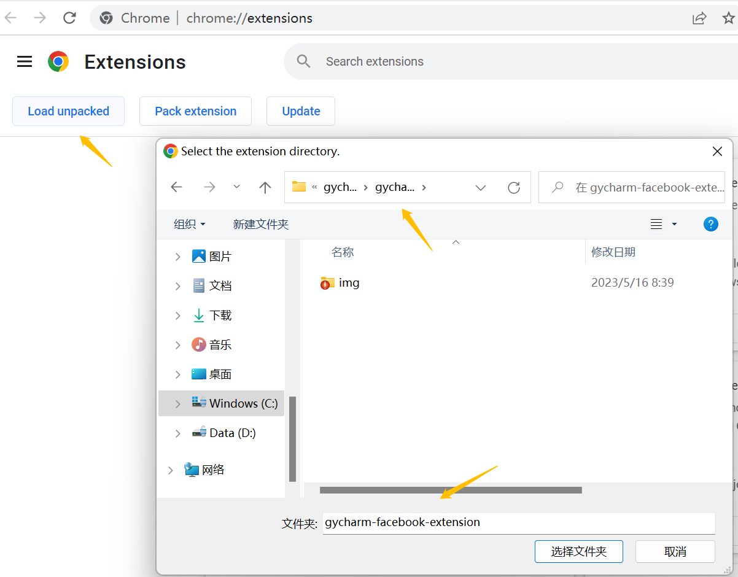Viewport: 738px width, 577px height.
Task: Close the Select the extension directory dialog
Action: click(717, 151)
